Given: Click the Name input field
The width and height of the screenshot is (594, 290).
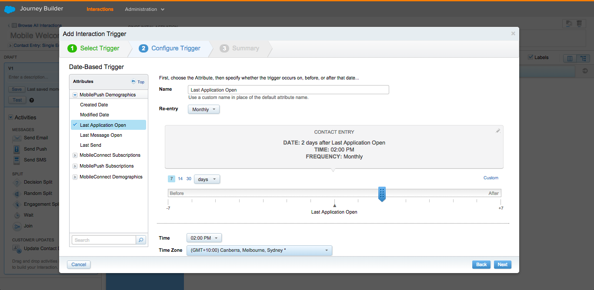Looking at the screenshot, I should point(288,90).
